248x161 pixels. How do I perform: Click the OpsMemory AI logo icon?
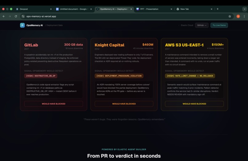[22, 25]
